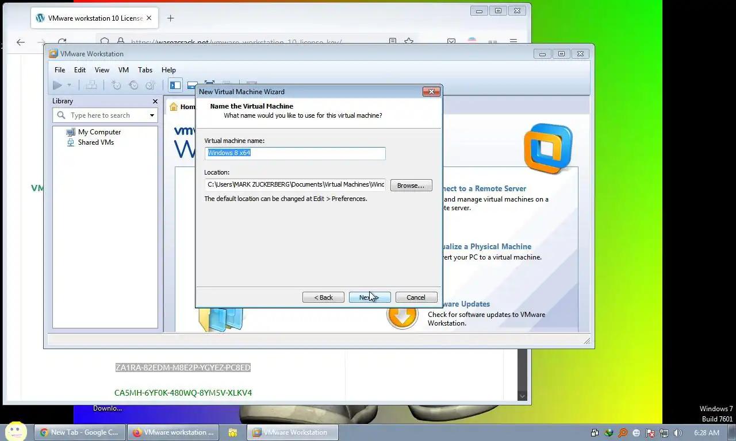This screenshot has height=441, width=736.
Task: Click the network tray icon
Action: pyautogui.click(x=664, y=433)
